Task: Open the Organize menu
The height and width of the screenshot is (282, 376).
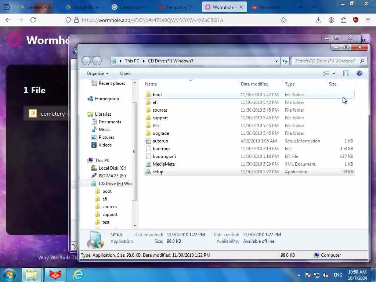Action: pyautogui.click(x=98, y=73)
